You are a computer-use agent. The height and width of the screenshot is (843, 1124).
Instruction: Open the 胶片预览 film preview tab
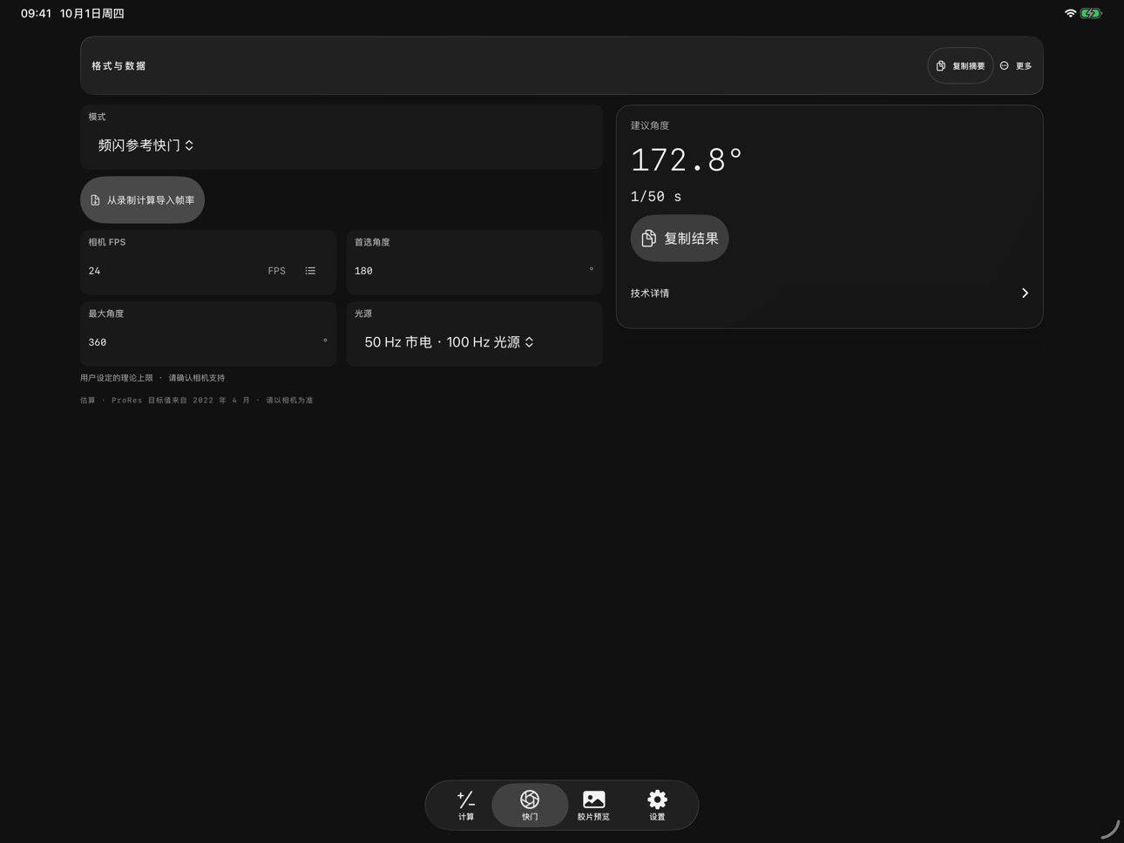coord(593,805)
